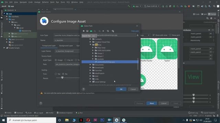The image size is (220, 123).
Task: Select Yes for Trim option
Action: tap(56, 74)
